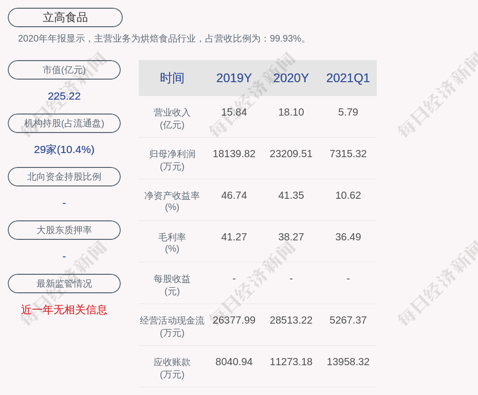Click the 立高食品 company name pill
The height and width of the screenshot is (395, 478).
click(x=65, y=17)
